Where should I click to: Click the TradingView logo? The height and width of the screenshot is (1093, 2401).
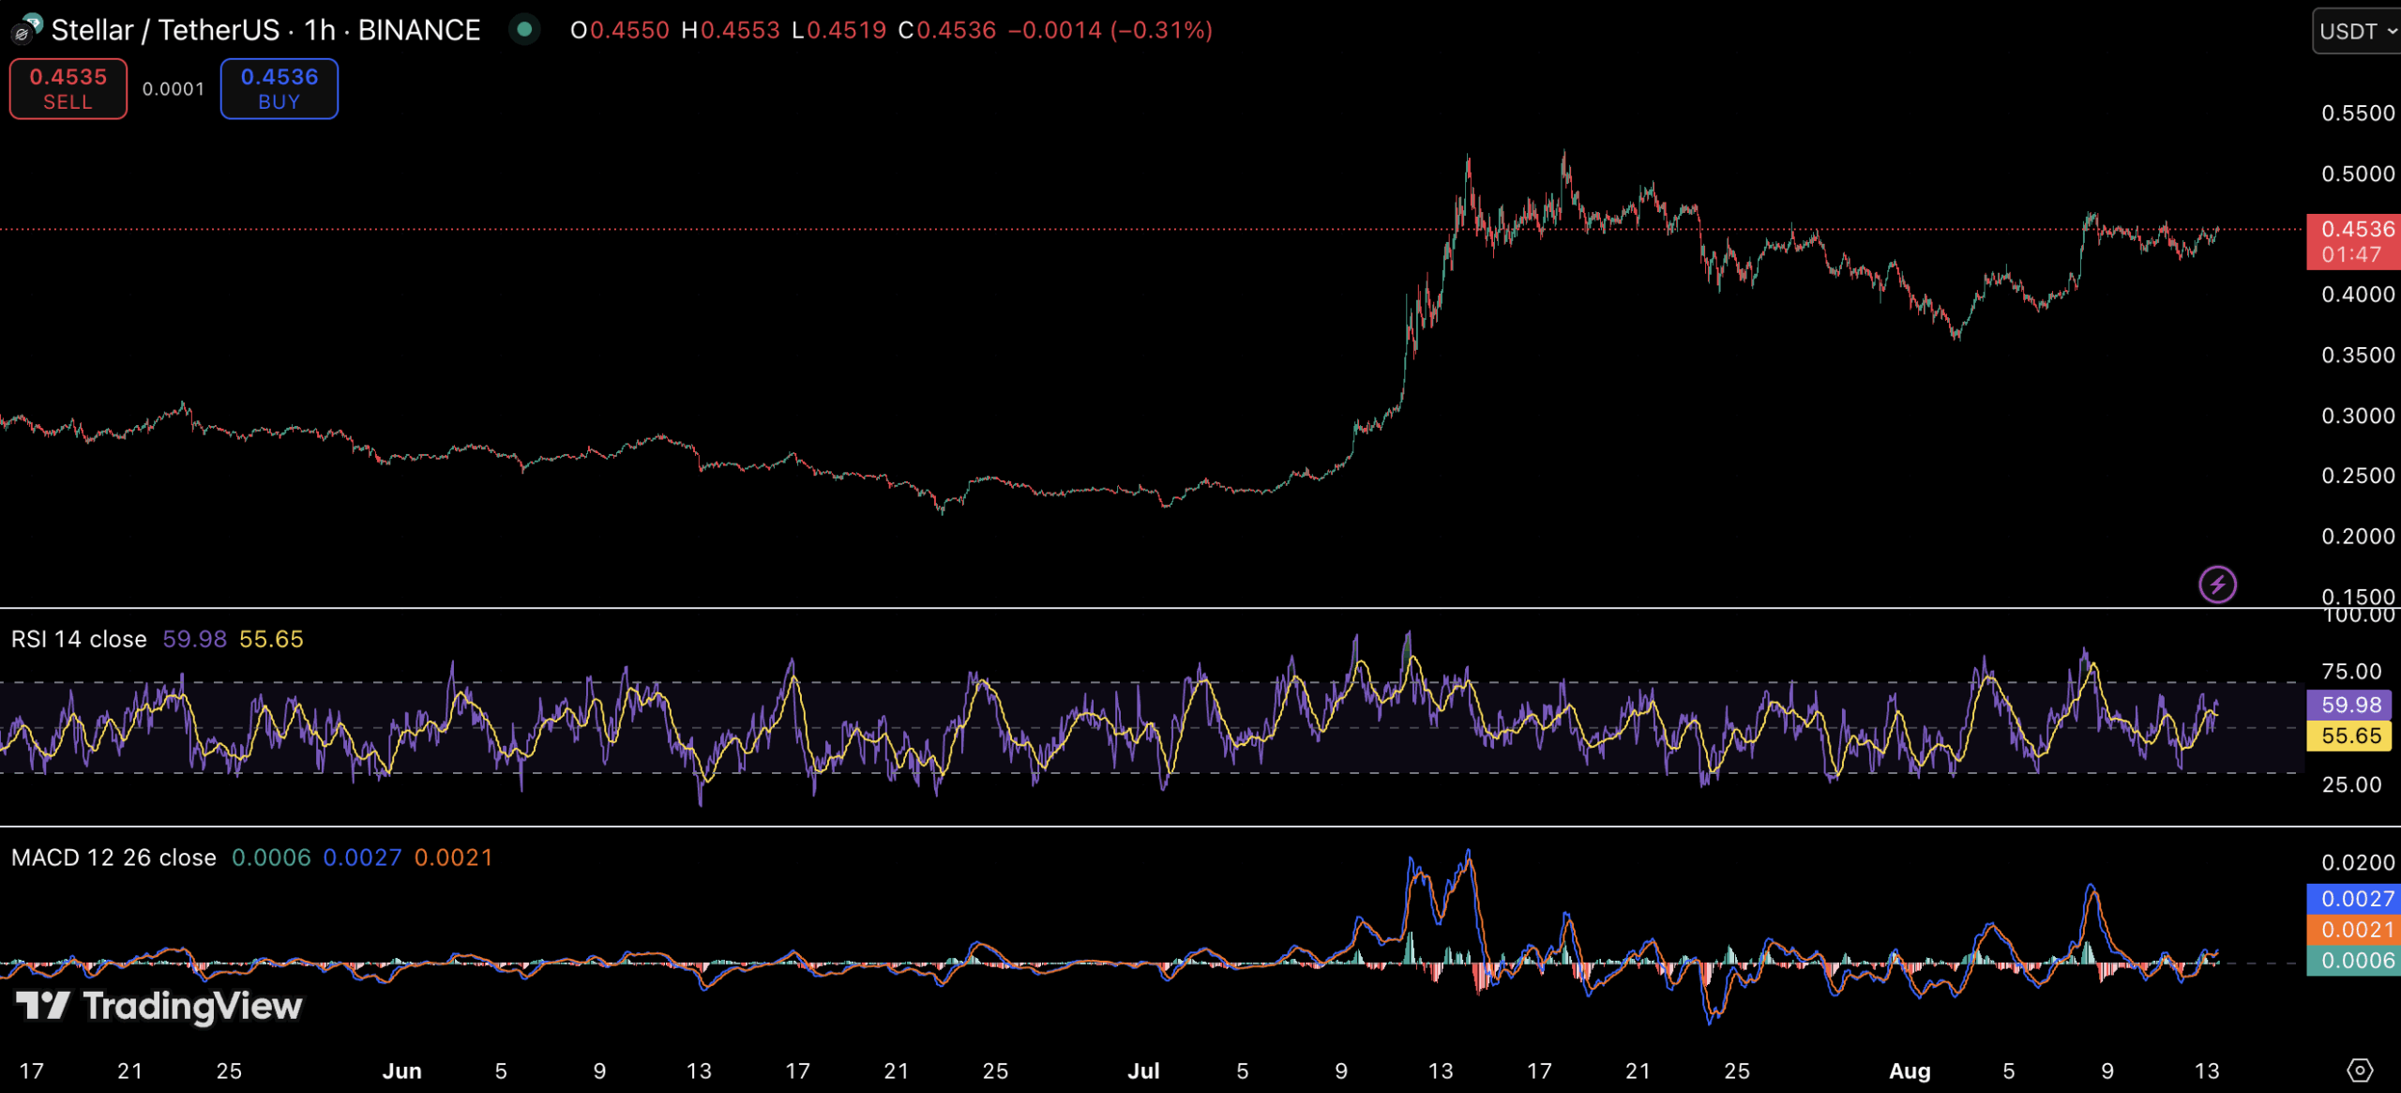(x=159, y=1006)
